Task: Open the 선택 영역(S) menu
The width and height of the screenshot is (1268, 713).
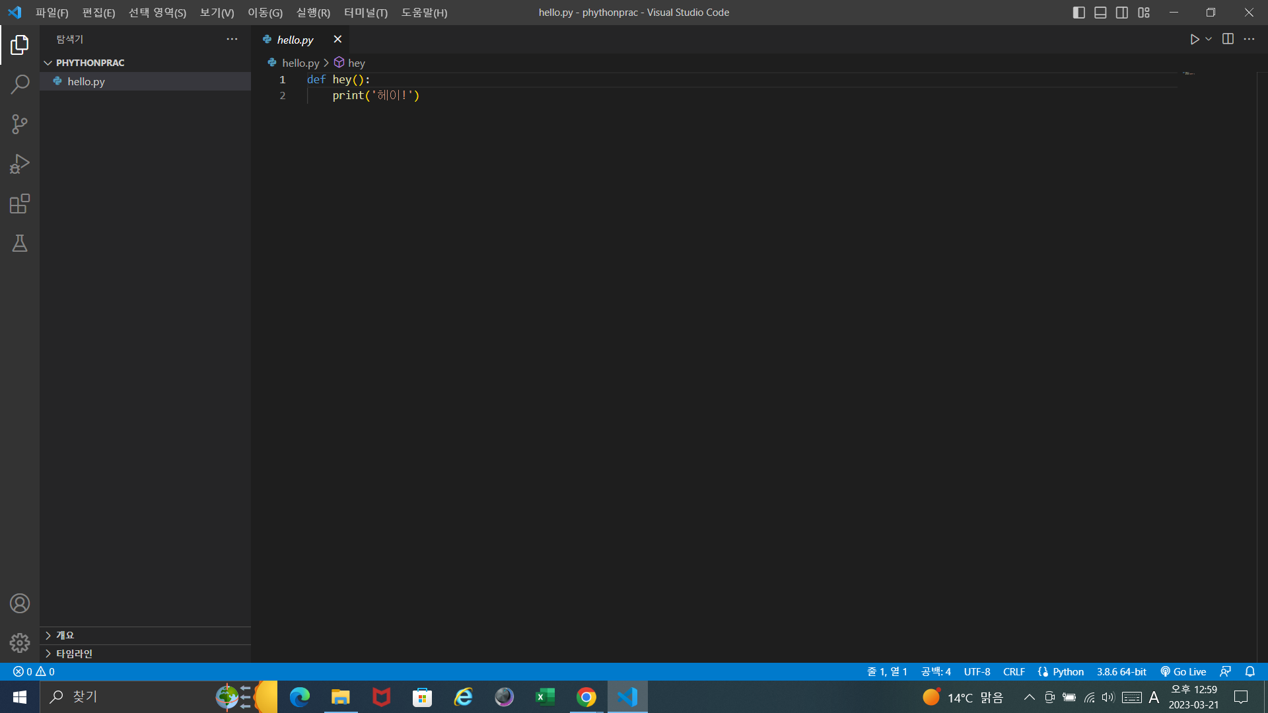Action: click(157, 13)
